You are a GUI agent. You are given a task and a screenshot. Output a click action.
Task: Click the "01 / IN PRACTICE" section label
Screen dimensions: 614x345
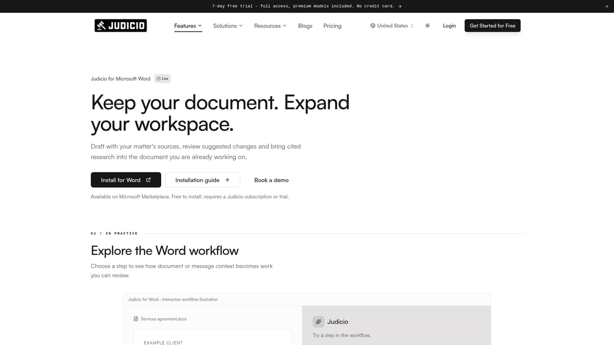coord(114,233)
